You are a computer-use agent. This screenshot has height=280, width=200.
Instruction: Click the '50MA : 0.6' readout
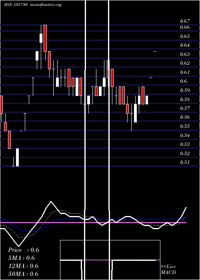click(x=24, y=274)
